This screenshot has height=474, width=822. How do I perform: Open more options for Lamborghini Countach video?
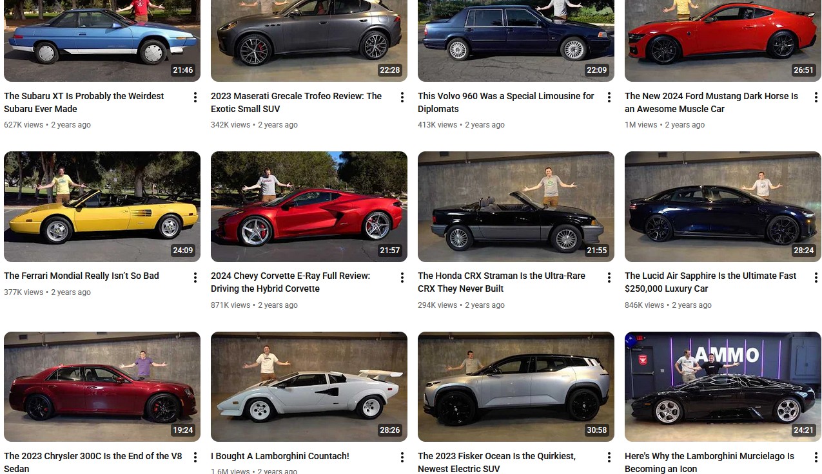pyautogui.click(x=402, y=457)
